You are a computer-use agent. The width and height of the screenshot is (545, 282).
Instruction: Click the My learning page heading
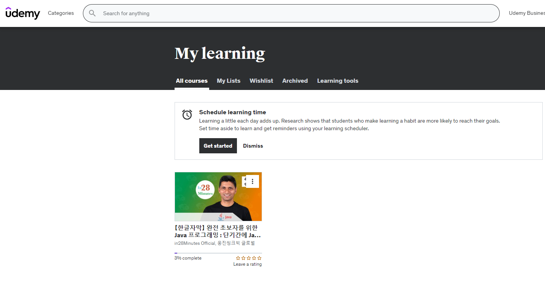click(x=220, y=54)
